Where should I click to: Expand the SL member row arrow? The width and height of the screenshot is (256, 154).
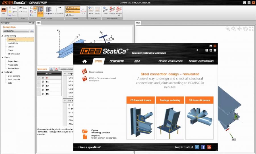(39, 78)
